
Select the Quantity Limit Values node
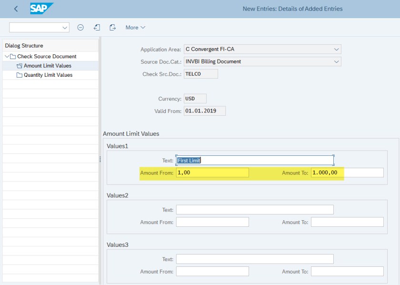tap(48, 75)
